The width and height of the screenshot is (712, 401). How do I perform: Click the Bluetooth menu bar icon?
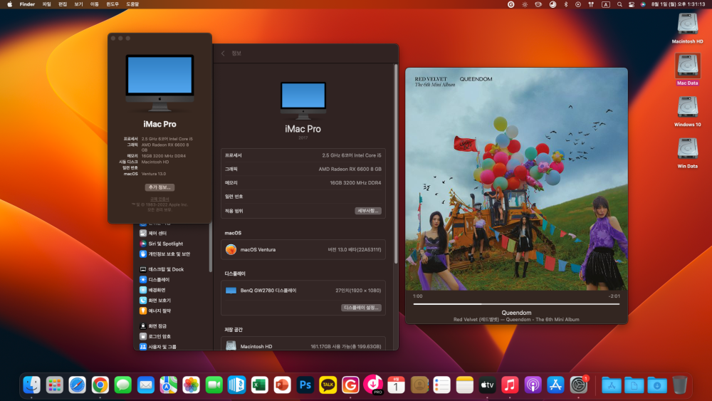(x=566, y=4)
